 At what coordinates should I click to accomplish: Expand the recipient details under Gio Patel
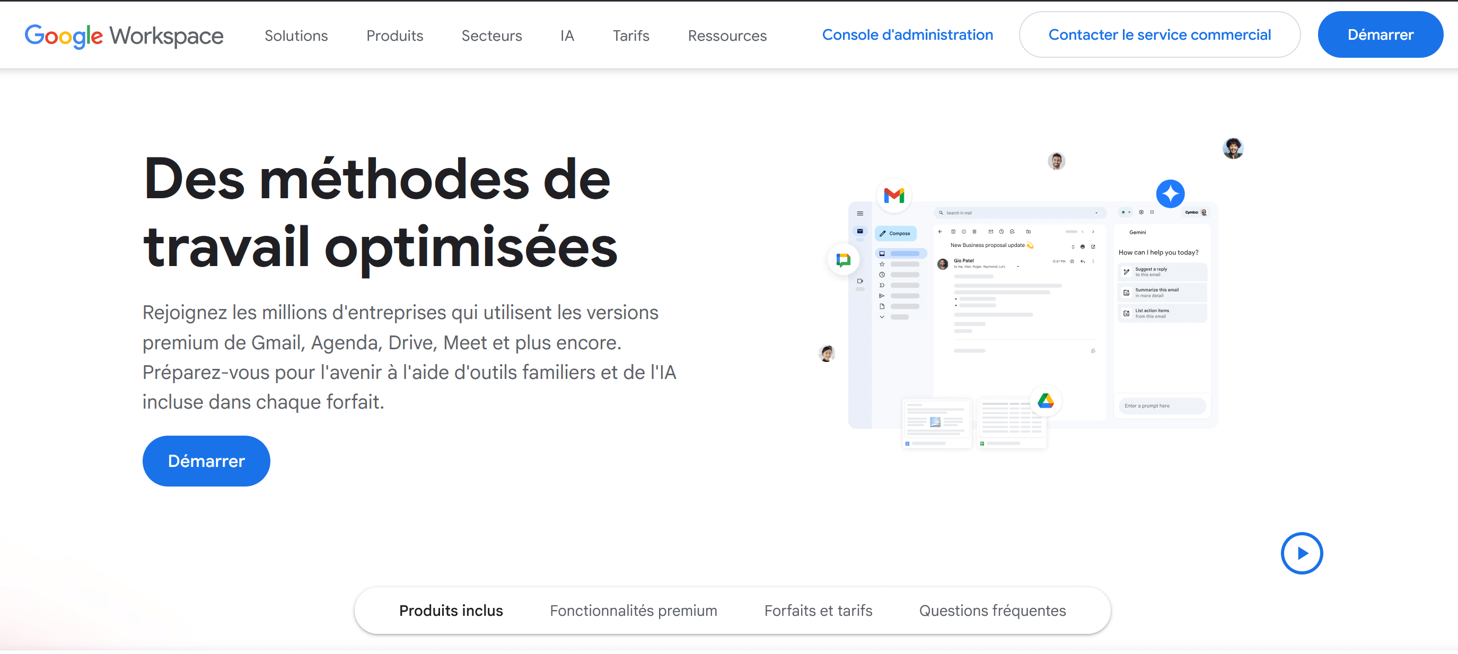tap(1018, 267)
